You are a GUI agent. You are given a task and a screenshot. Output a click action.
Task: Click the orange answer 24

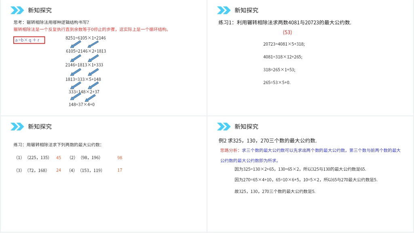coord(59,170)
